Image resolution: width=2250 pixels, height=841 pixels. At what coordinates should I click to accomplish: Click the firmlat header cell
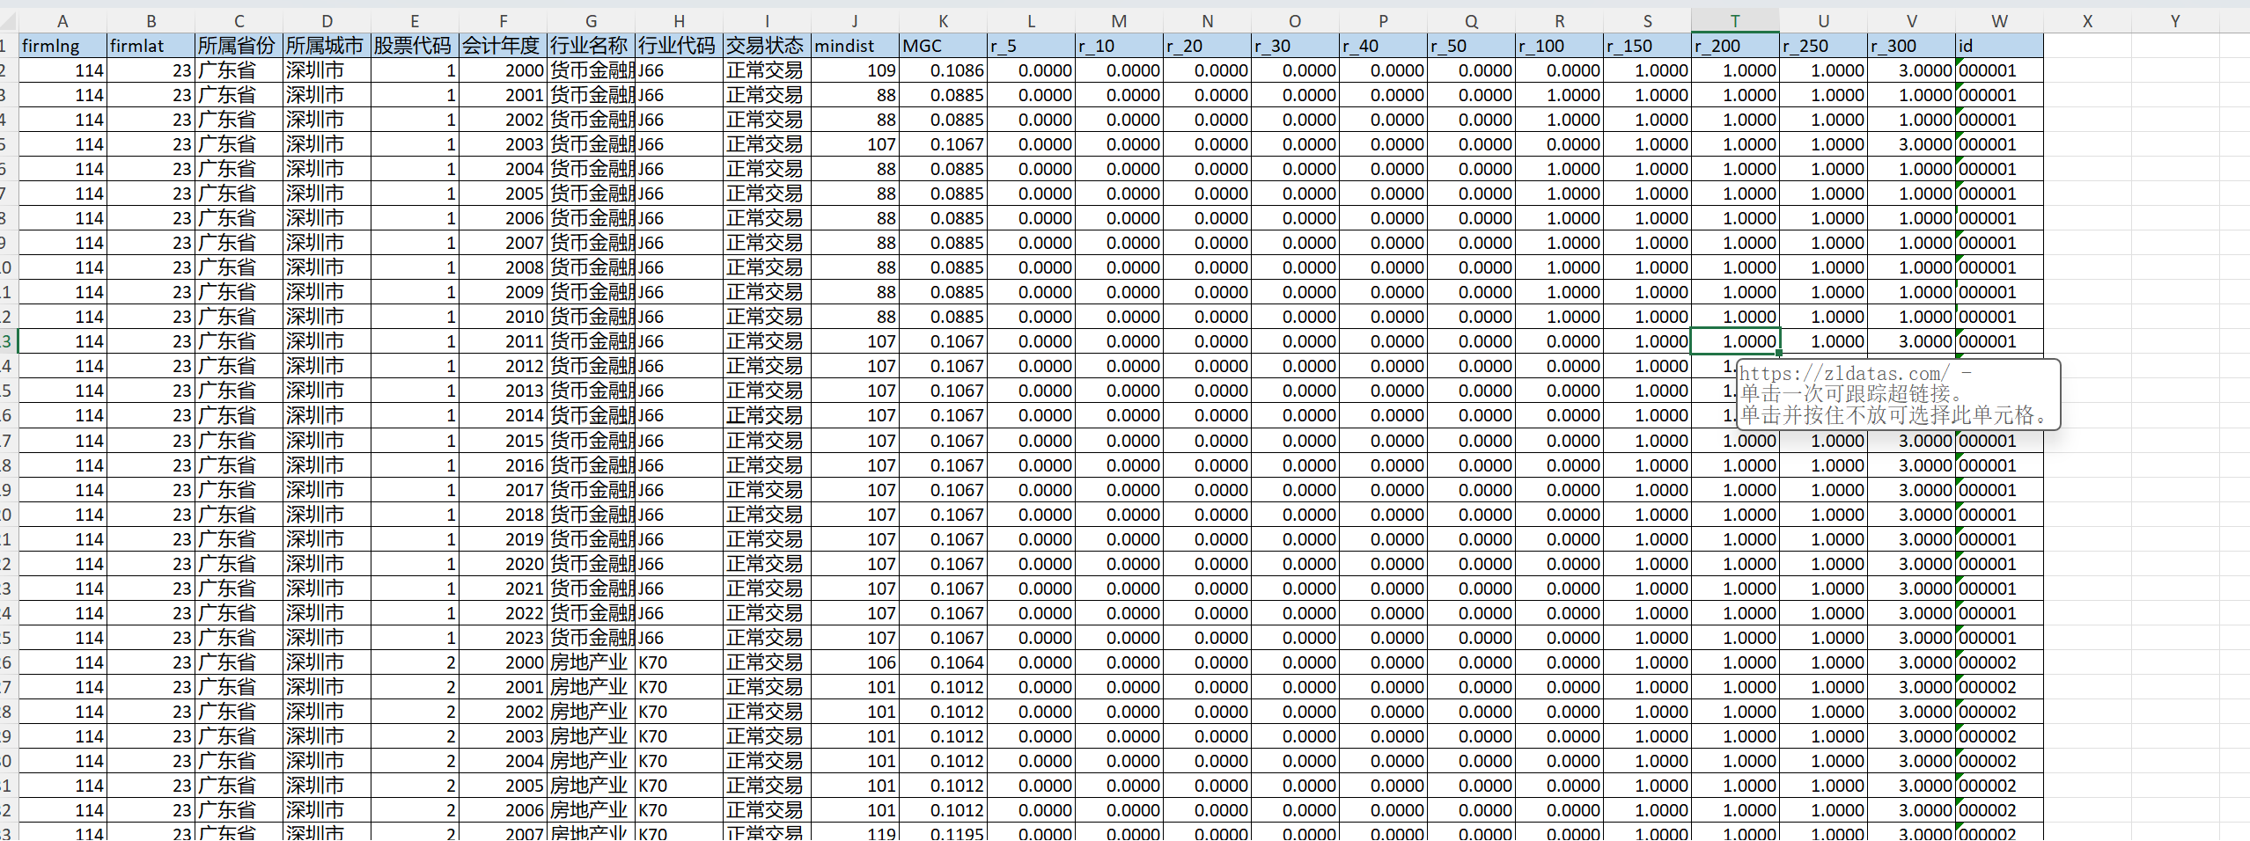pyautogui.click(x=151, y=46)
